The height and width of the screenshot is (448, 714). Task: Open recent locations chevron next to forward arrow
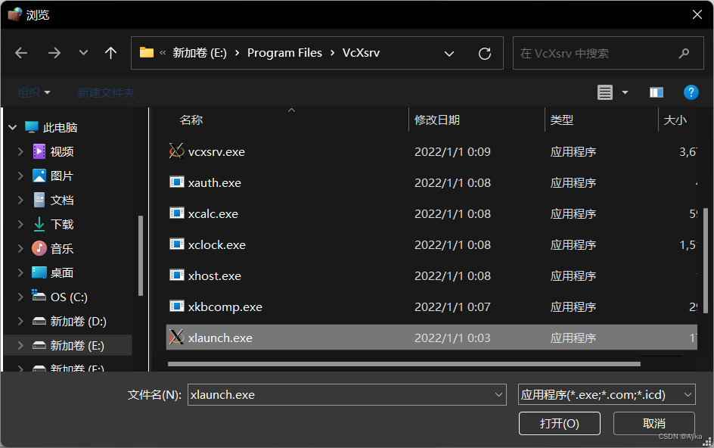[x=83, y=53]
